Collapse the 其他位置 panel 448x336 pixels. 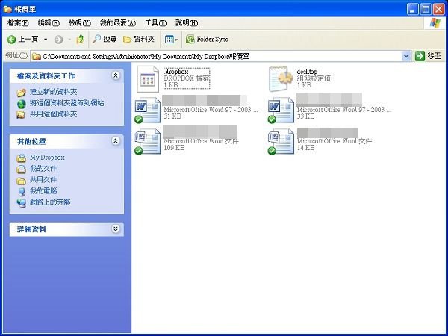point(115,140)
